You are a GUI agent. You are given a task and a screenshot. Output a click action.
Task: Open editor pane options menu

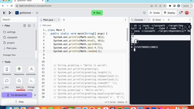(x=125, y=20)
